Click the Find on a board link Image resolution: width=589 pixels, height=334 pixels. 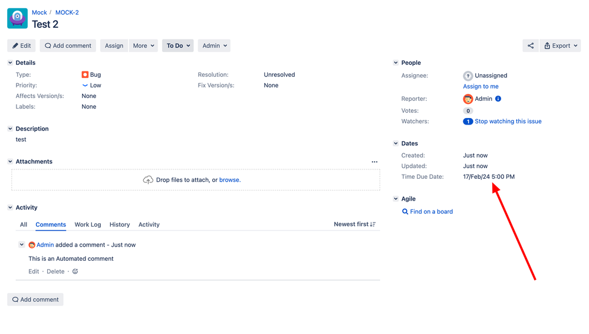(x=431, y=212)
